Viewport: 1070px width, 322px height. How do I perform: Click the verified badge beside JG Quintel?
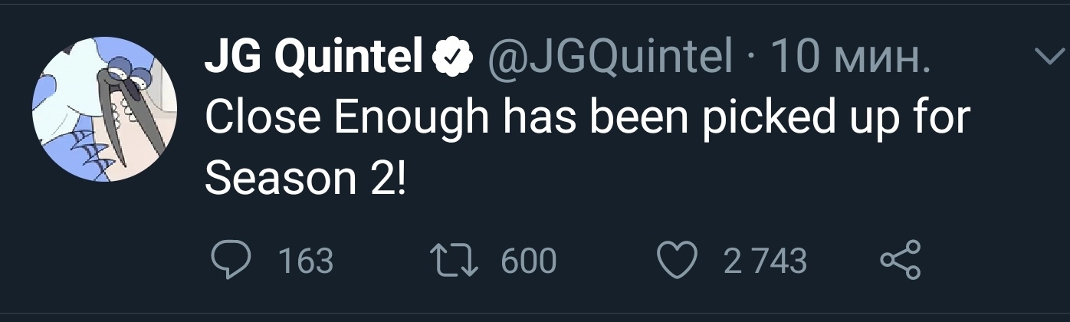click(453, 57)
